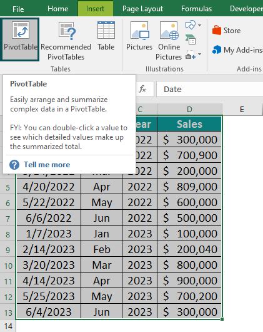This screenshot has height=332, width=263.
Task: Click the fx Insert Function icon
Action: (x=142, y=89)
